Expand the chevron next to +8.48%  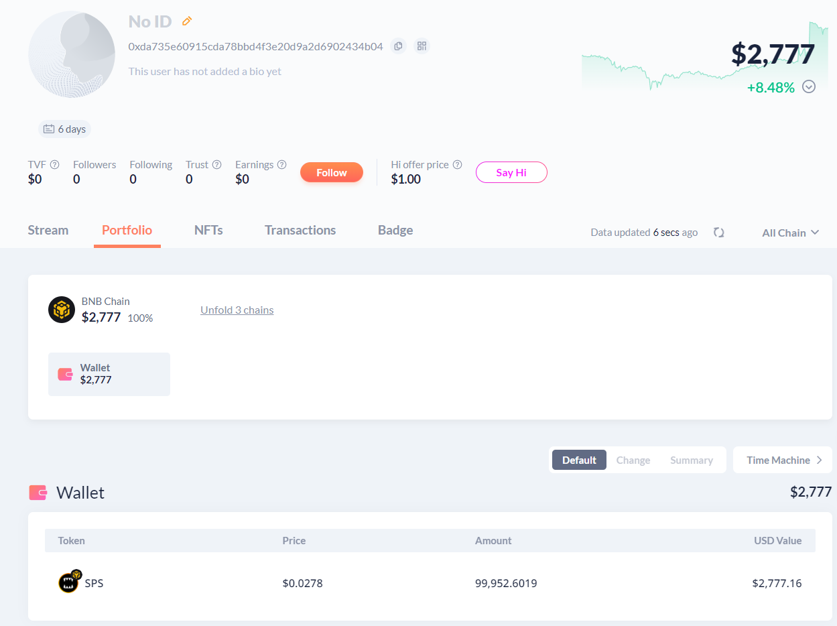coord(809,86)
